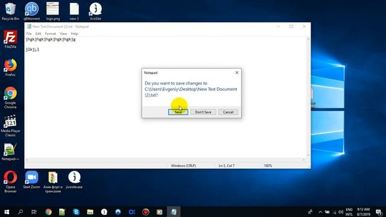The image size is (386, 217).
Task: Select the new 3 file on desktop
Action: 74,11
